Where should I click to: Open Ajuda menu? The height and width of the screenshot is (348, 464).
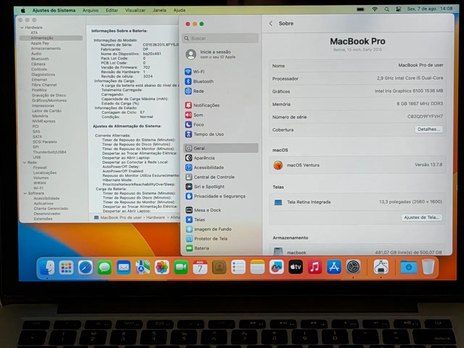pyautogui.click(x=179, y=10)
